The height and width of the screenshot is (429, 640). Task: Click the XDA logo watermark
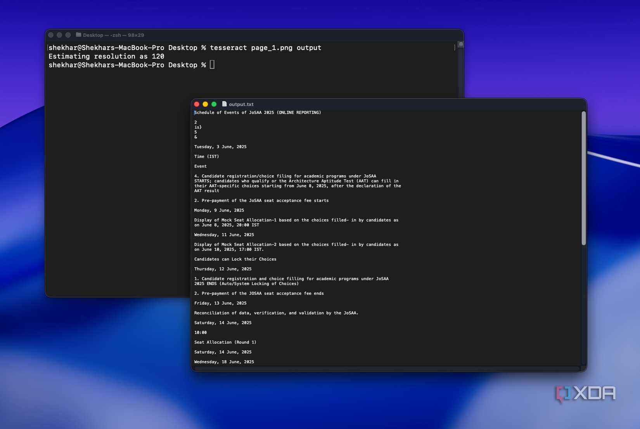[x=586, y=393]
